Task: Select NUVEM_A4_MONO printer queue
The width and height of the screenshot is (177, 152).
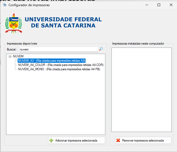Action: [x=59, y=69]
